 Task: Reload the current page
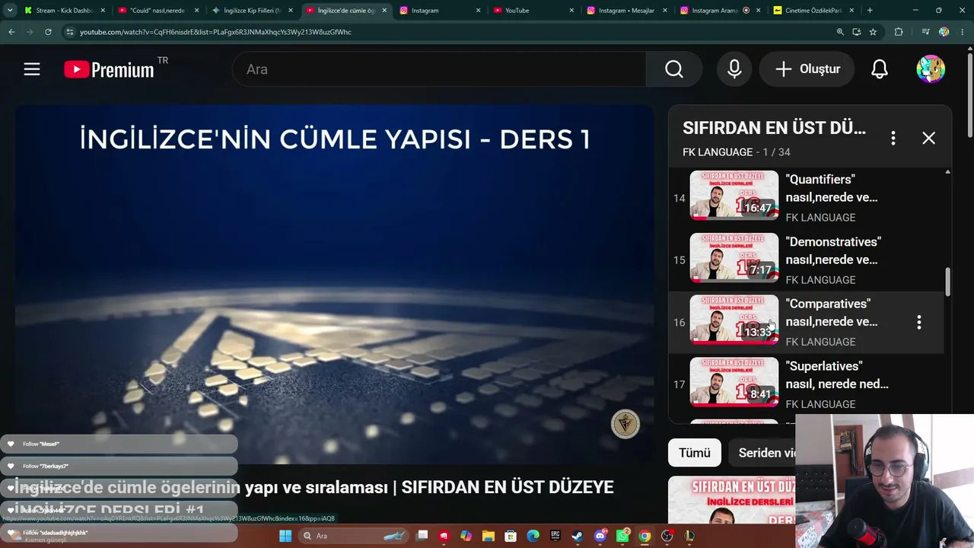pos(48,32)
